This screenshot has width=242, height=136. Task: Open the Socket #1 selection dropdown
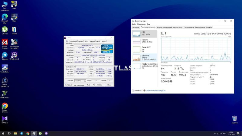(x=80, y=81)
